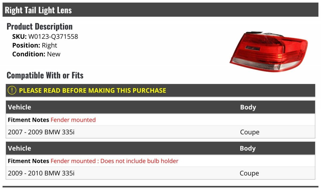Viewport: 321px width, 190px height.
Task: Select the "Compatible With or Fits" heading
Action: [45, 75]
